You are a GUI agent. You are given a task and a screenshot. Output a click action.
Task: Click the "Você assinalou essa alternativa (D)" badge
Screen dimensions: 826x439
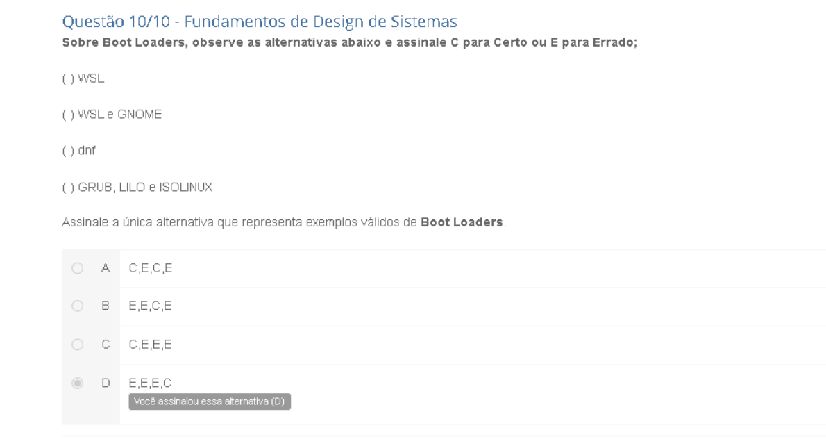click(210, 401)
